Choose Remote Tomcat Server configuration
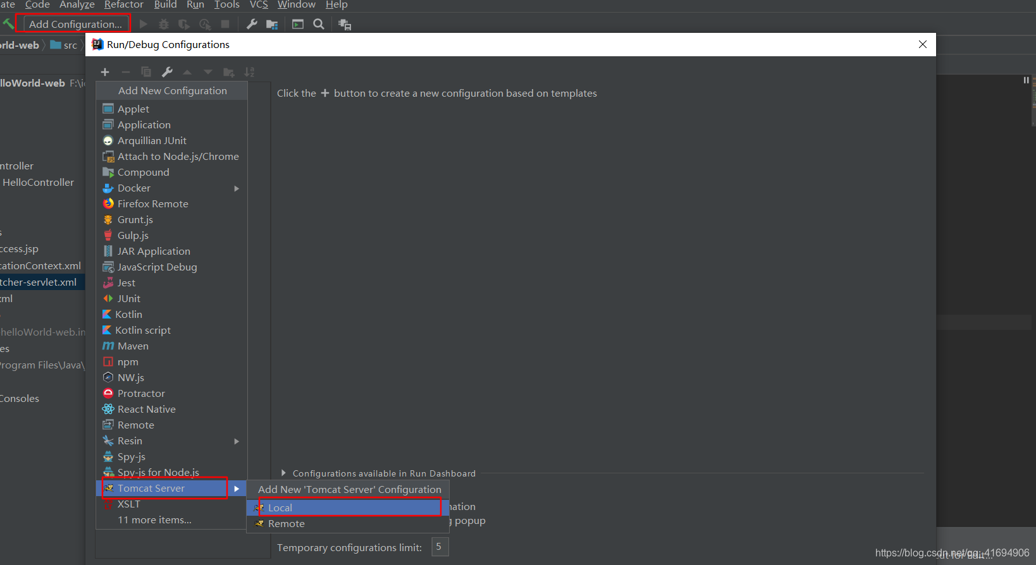 click(348, 523)
